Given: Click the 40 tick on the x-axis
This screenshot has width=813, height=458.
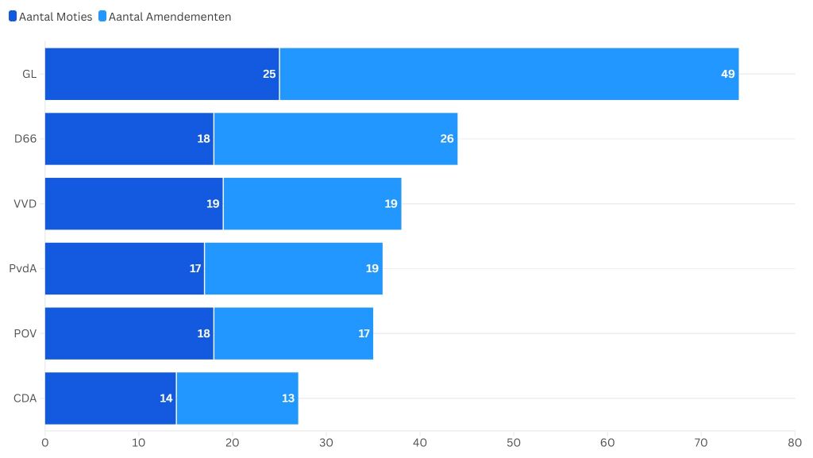Looking at the screenshot, I should click(x=420, y=442).
